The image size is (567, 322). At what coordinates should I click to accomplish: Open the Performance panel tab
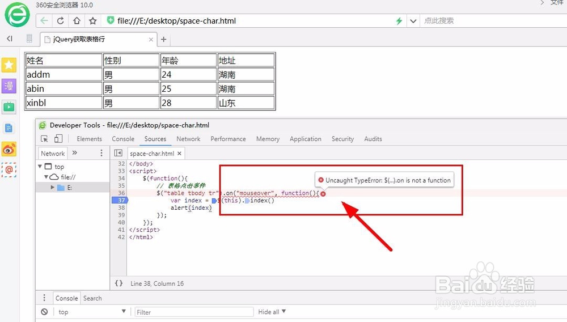(x=228, y=139)
